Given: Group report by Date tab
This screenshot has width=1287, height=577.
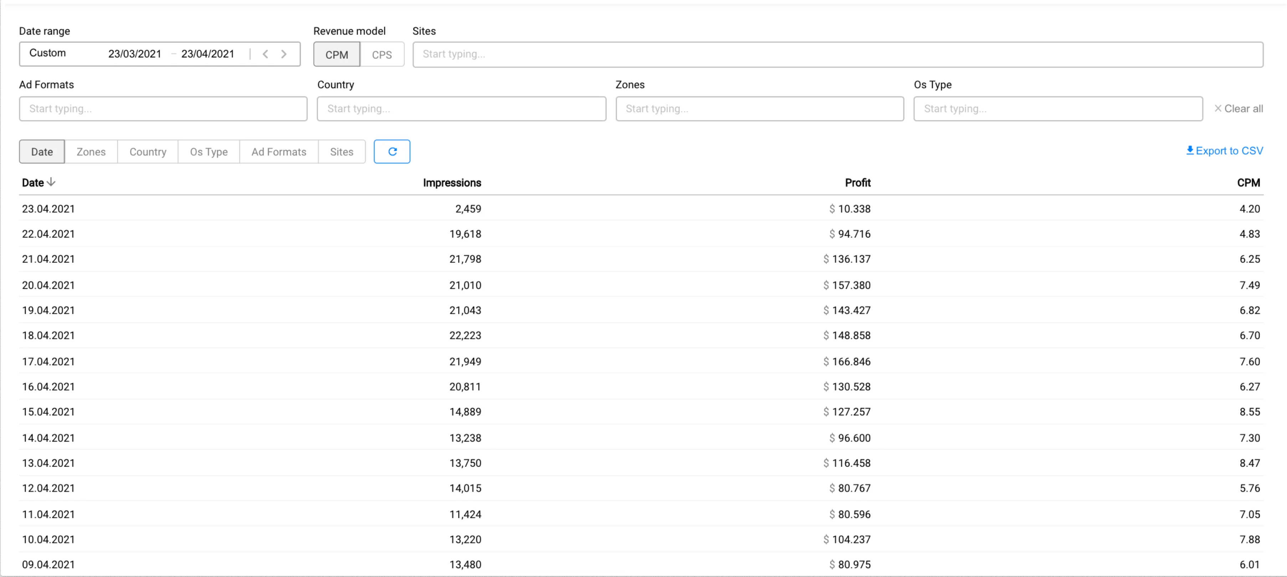Looking at the screenshot, I should pyautogui.click(x=42, y=152).
